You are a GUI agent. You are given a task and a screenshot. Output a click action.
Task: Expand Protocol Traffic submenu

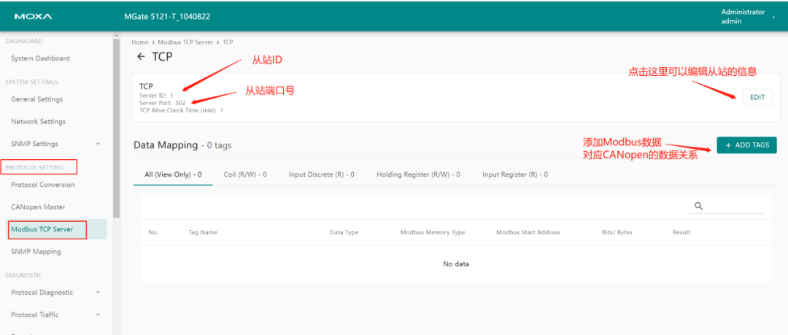[98, 315]
